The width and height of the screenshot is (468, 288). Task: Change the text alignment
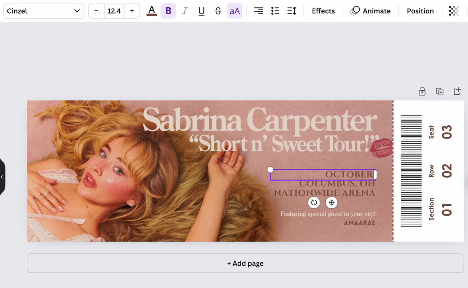pyautogui.click(x=258, y=11)
